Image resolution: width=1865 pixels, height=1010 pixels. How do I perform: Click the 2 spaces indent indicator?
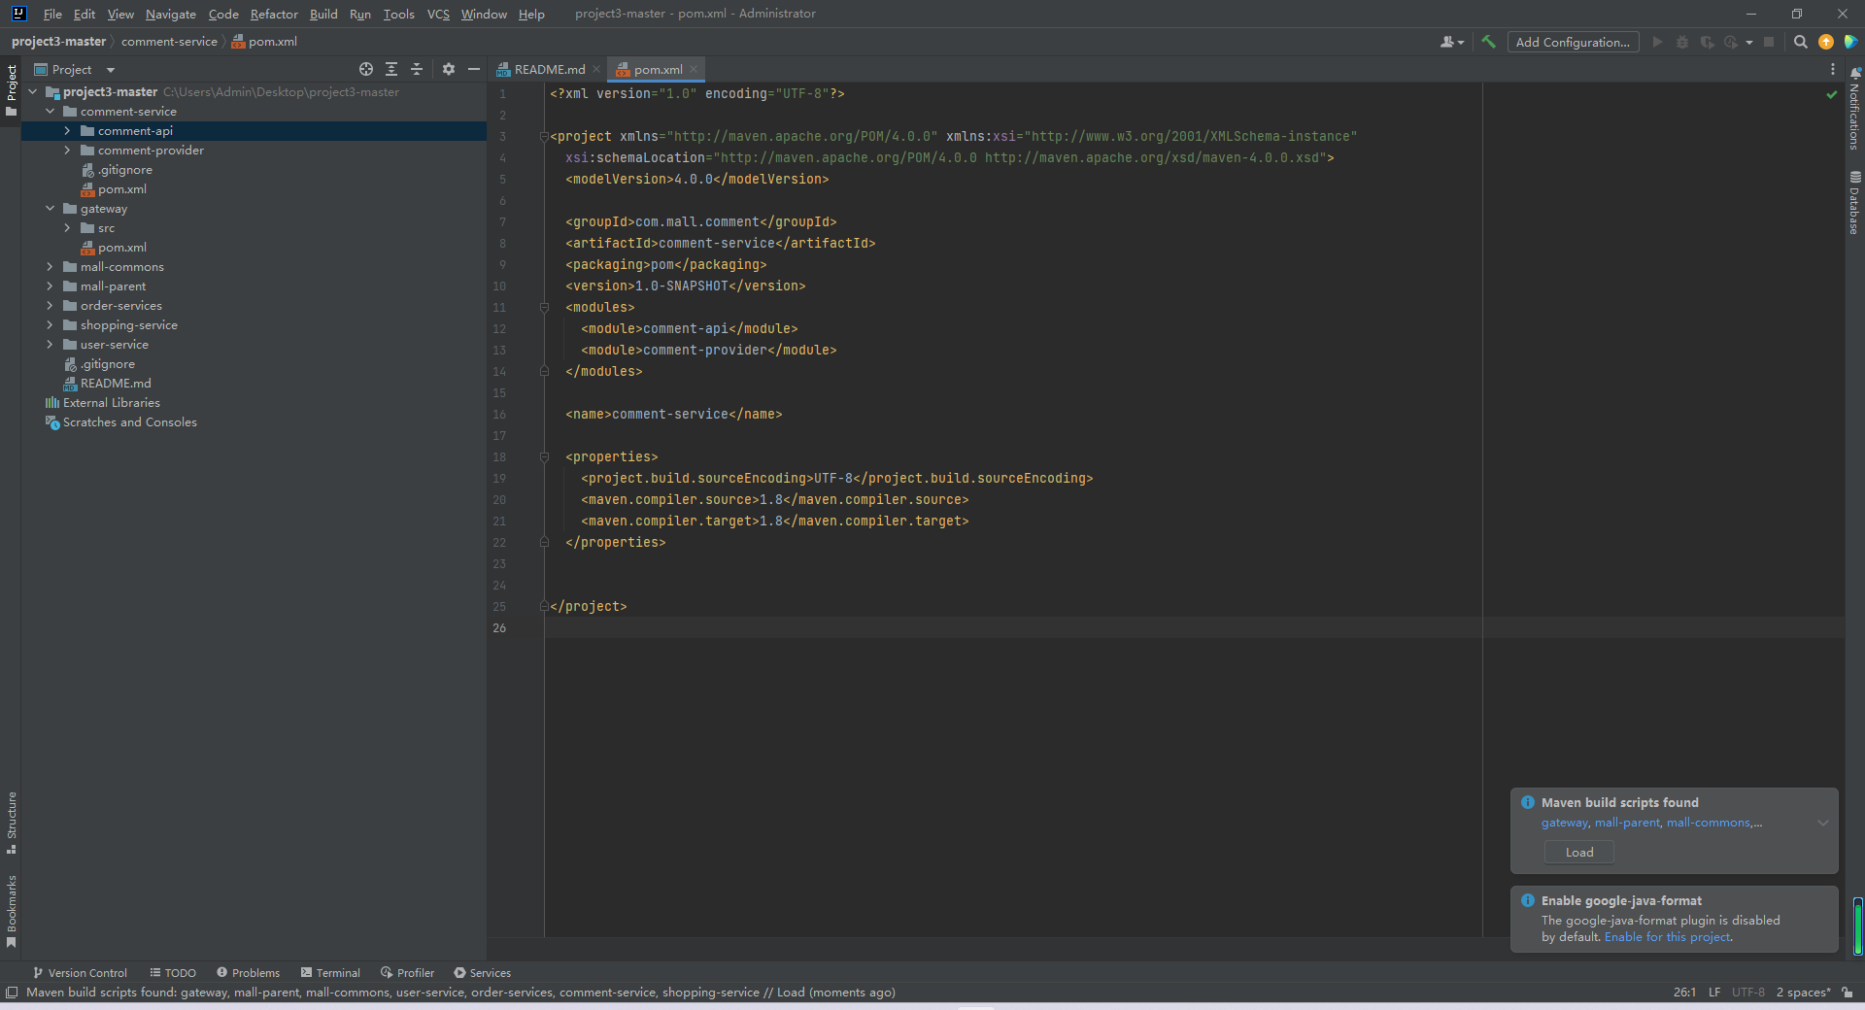[1804, 992]
